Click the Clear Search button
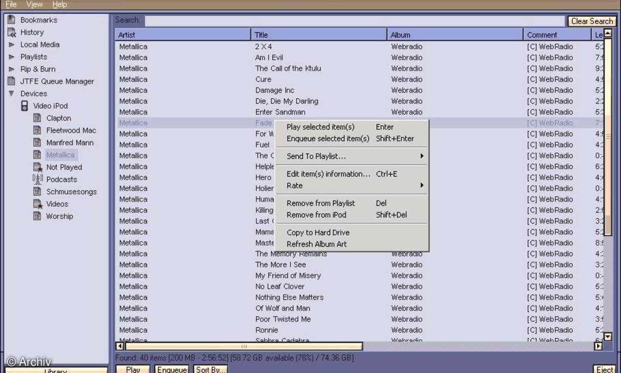Viewport: 621px width, 373px height. (591, 21)
